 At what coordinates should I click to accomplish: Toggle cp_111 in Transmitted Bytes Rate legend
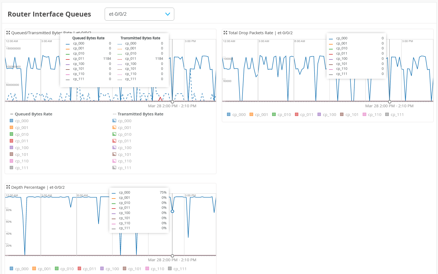[x=122, y=168]
